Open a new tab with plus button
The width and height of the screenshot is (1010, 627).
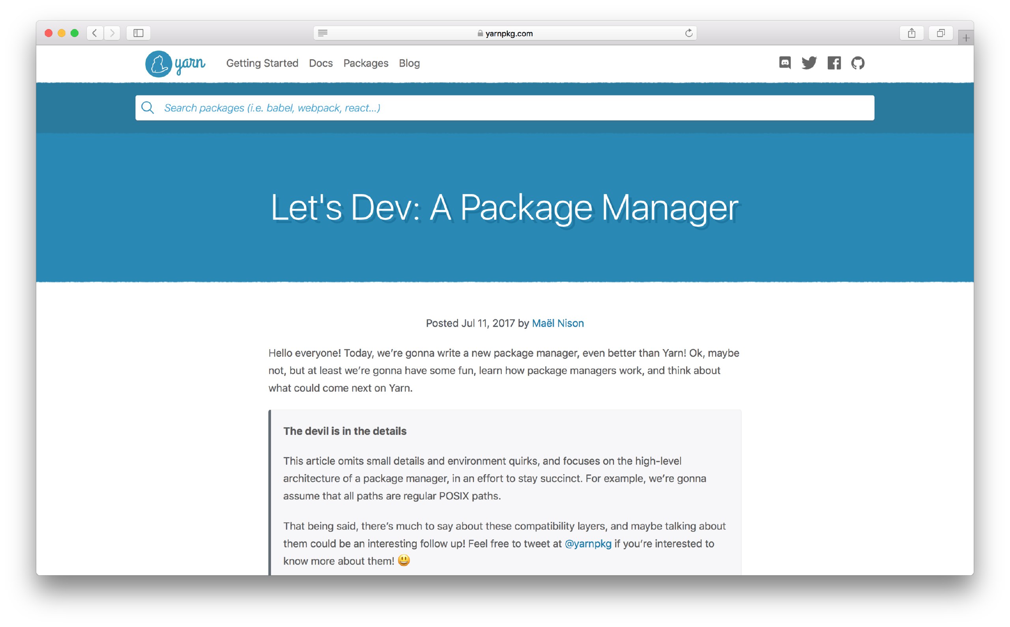(x=966, y=38)
